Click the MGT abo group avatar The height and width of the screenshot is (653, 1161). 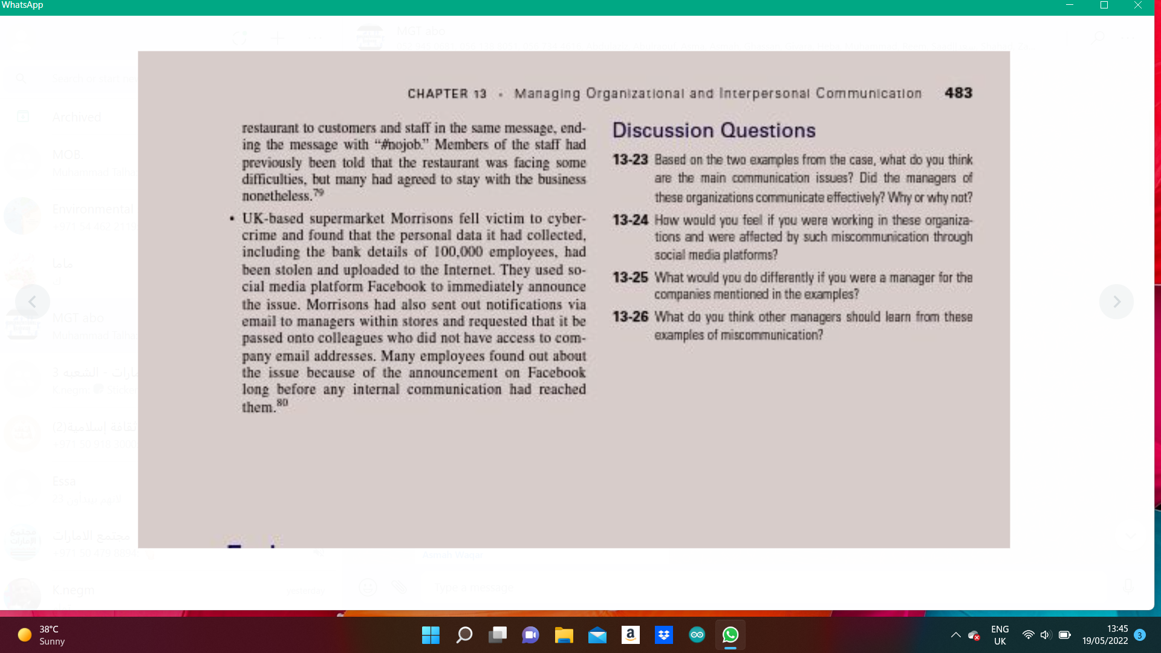point(370,37)
